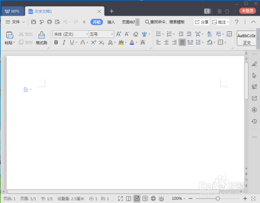Decrease font size with smaller A icon
The height and width of the screenshot is (203, 260).
pyautogui.click(x=127, y=34)
